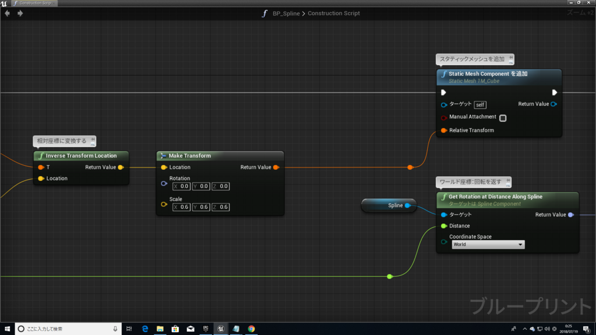This screenshot has width=596, height=335.
Task: Click Return Value pin of Make Transform
Action: (276, 167)
